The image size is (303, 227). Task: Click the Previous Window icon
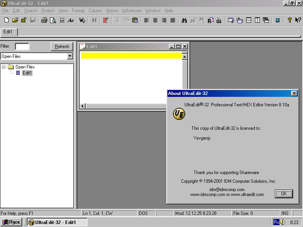tap(240, 20)
